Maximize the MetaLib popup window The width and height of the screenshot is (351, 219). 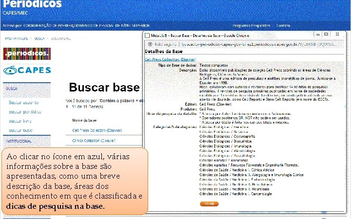tap(326, 34)
